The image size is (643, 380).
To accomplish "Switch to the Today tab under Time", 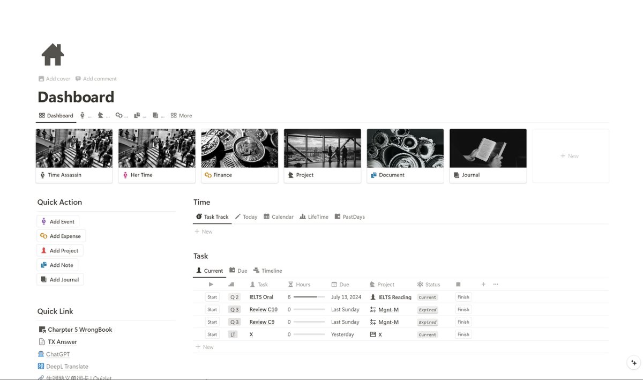I will [246, 217].
